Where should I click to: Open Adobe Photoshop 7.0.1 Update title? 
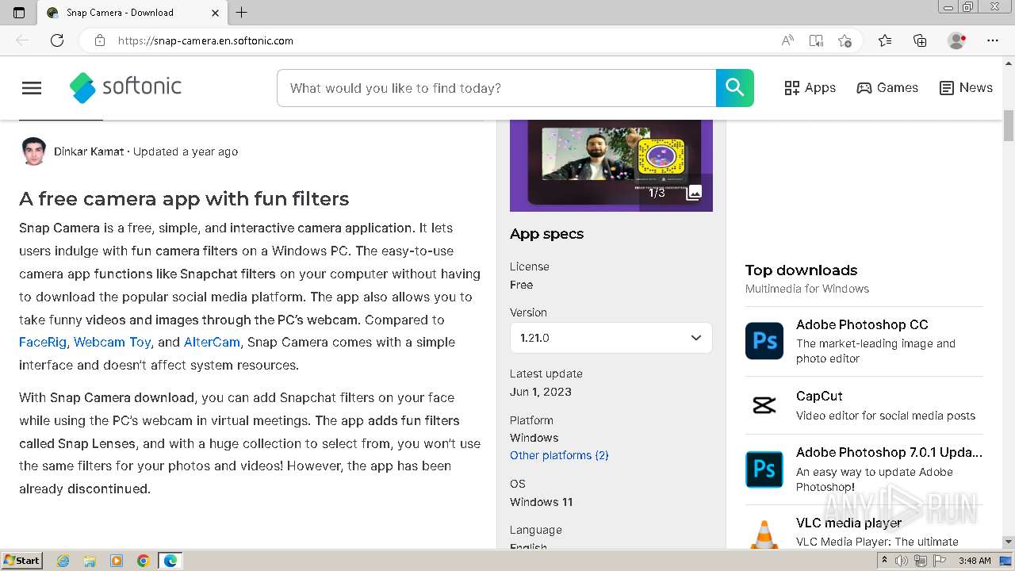pyautogui.click(x=889, y=452)
